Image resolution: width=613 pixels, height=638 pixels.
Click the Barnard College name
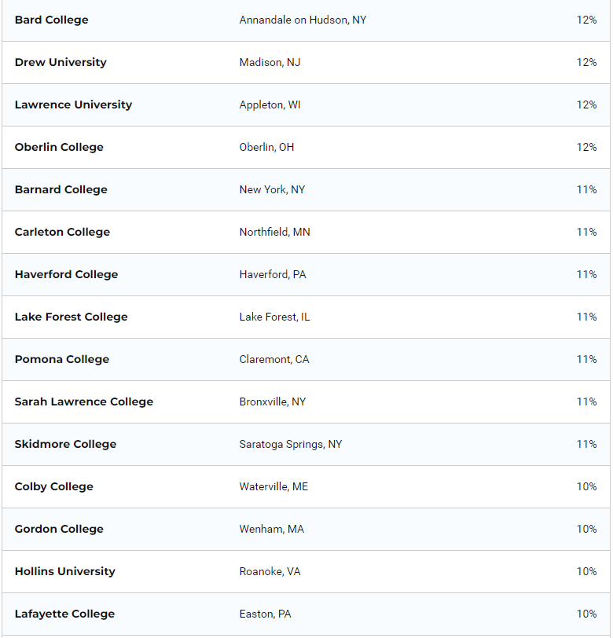tap(61, 189)
